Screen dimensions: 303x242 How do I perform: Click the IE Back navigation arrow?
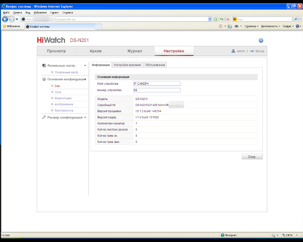click(x=5, y=19)
